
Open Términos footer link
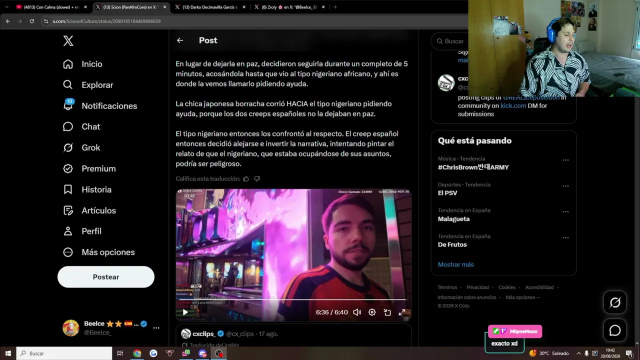(447, 287)
